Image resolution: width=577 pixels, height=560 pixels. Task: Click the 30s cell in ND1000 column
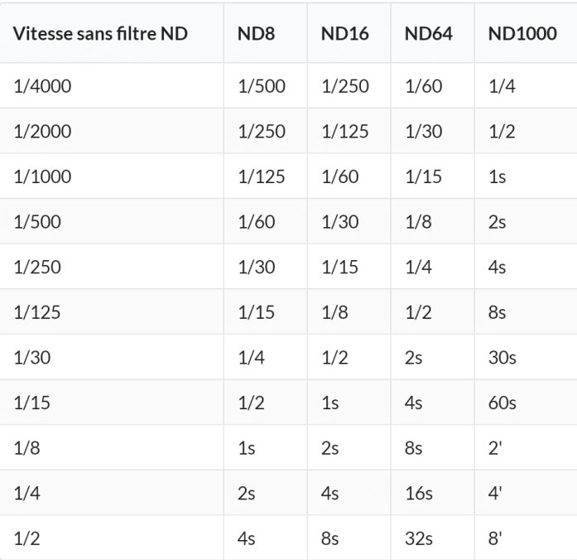click(502, 359)
